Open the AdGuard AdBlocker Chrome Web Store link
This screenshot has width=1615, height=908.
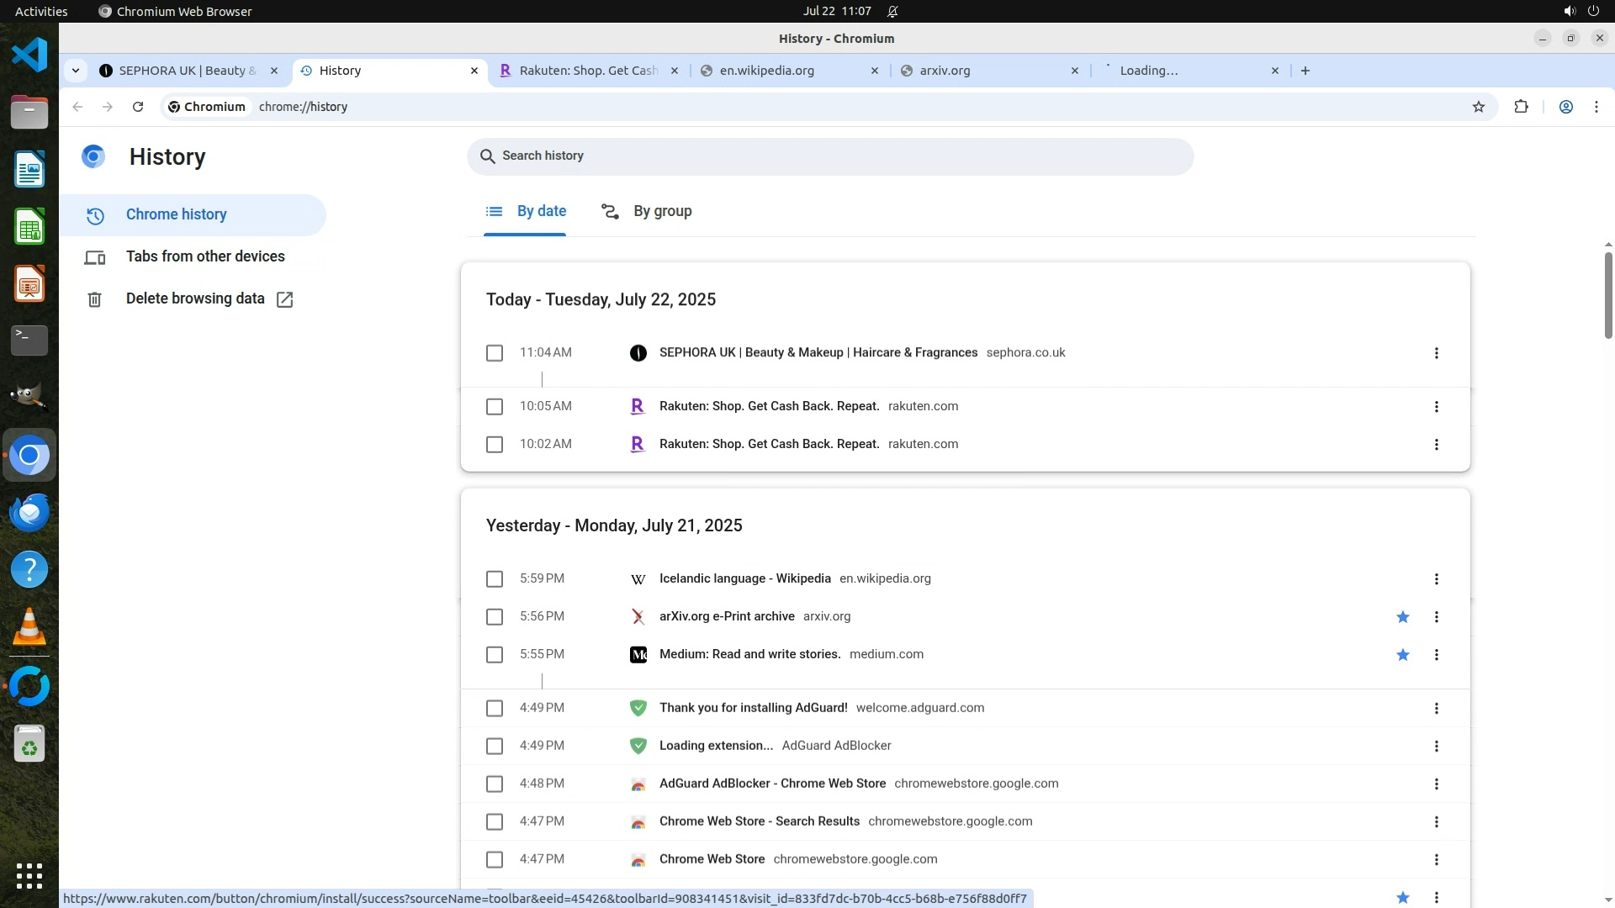coord(771,784)
